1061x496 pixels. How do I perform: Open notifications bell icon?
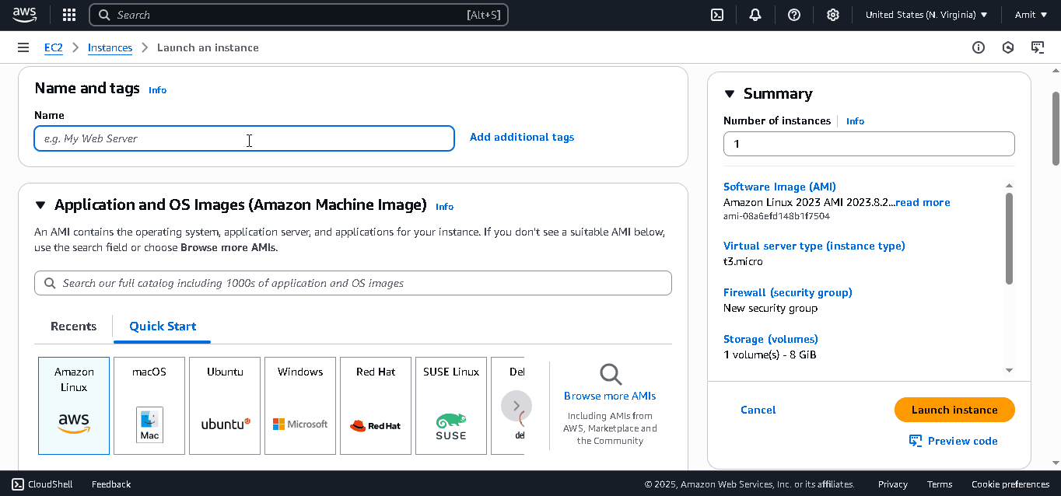[755, 15]
